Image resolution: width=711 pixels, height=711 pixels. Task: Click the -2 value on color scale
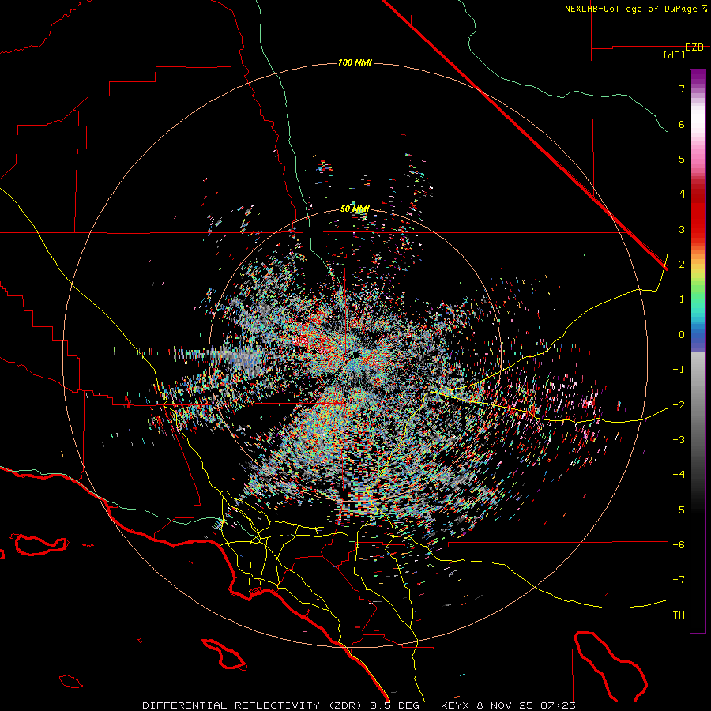point(679,404)
